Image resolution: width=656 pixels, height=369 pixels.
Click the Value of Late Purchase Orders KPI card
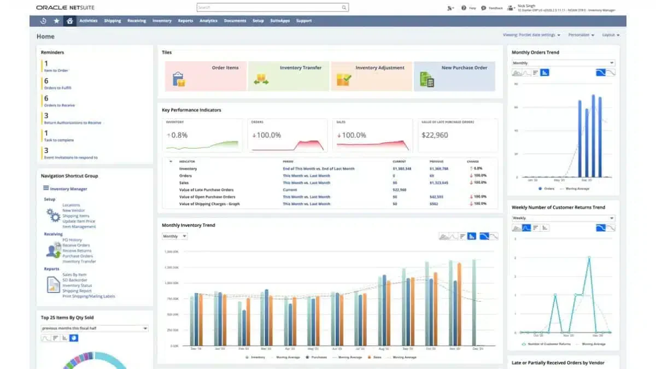point(458,135)
